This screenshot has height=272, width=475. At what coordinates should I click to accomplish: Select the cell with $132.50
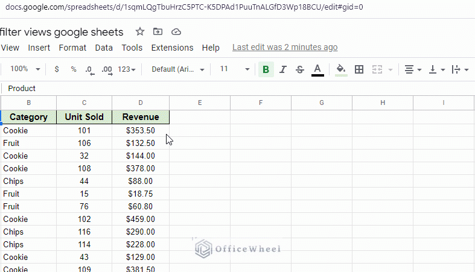pyautogui.click(x=141, y=143)
